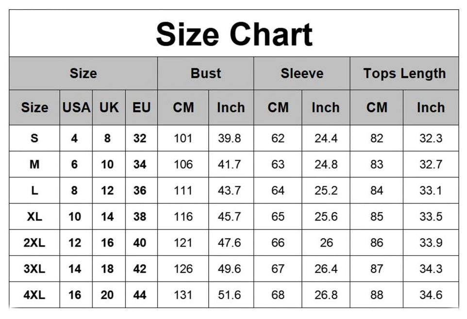Click sleeve cm value 68
This screenshot has height=319, width=467.
click(x=278, y=295)
